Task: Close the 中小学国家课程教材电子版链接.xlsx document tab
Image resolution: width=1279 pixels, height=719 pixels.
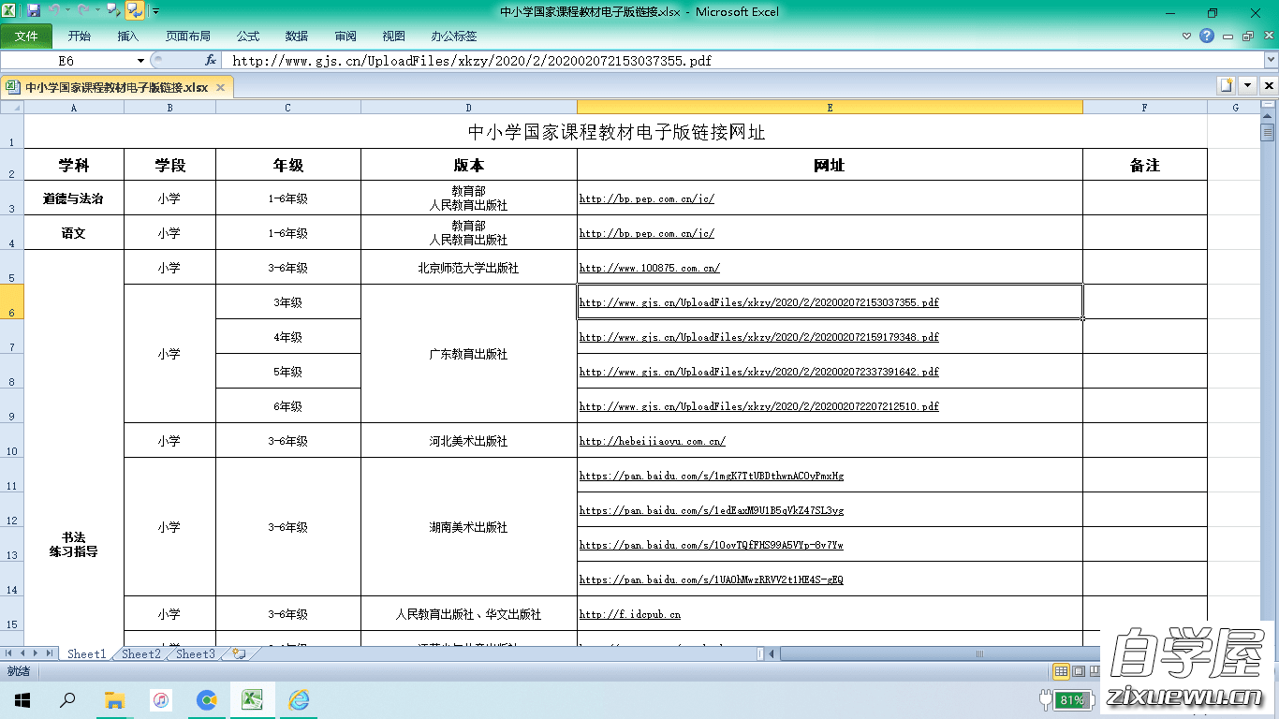Action: click(x=221, y=87)
